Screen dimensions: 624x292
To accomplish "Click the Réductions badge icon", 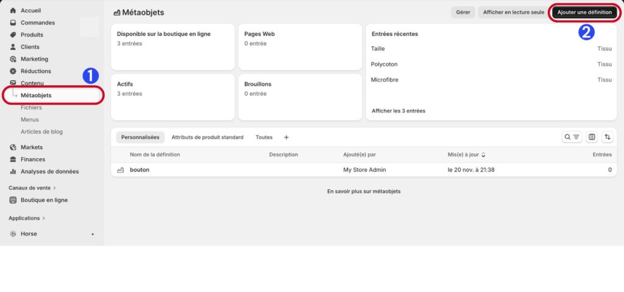I will [13, 71].
